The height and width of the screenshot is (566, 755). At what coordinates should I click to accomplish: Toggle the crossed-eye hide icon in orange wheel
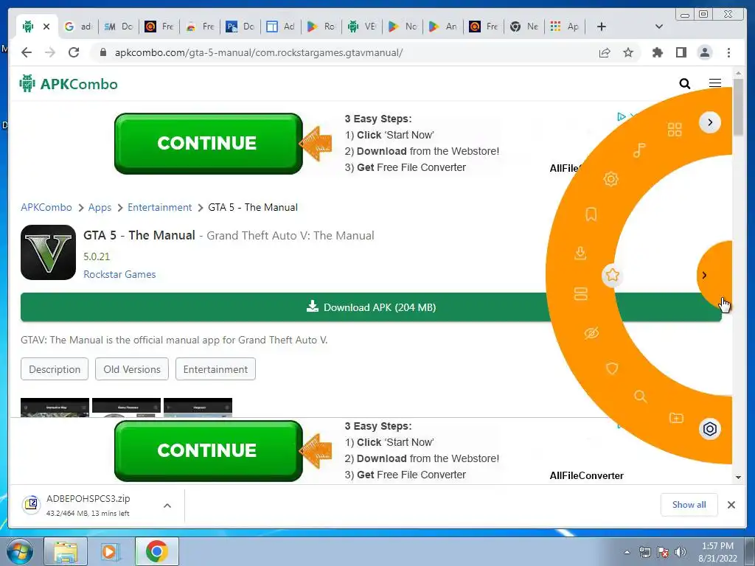pos(591,333)
